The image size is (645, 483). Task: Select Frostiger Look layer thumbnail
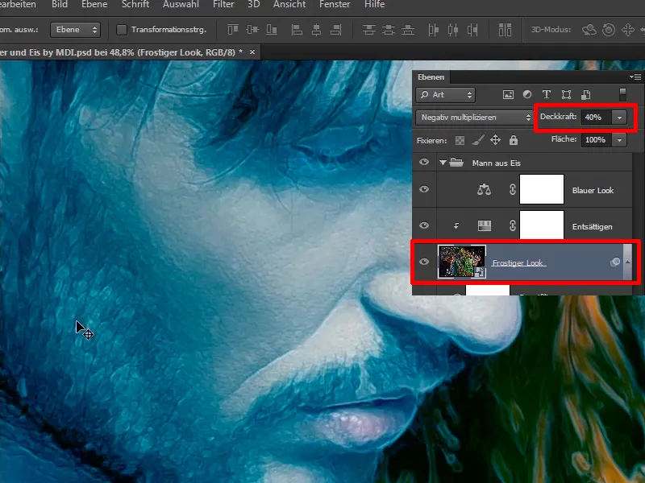462,262
